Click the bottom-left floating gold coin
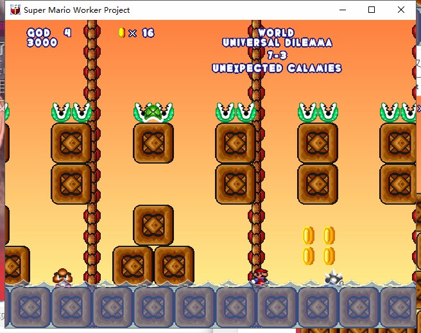The image size is (421, 333). tap(308, 256)
